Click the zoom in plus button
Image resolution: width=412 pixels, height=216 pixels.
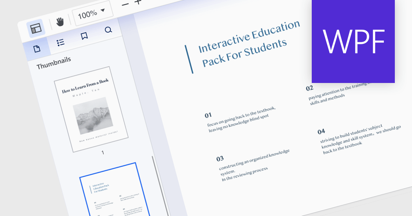click(138, 2)
